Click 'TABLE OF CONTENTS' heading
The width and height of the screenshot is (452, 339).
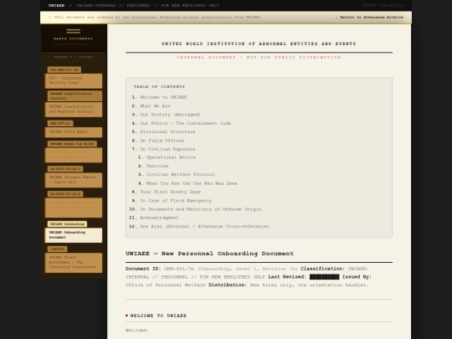click(159, 86)
